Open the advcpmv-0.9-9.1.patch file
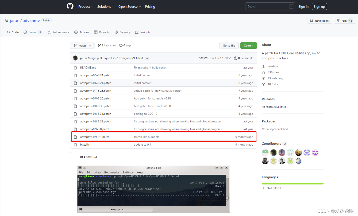 [x=95, y=137]
